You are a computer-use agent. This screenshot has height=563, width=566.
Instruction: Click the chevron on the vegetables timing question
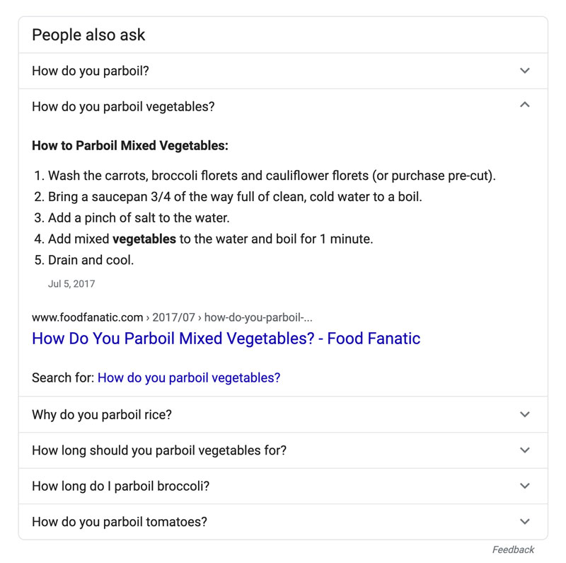point(524,451)
